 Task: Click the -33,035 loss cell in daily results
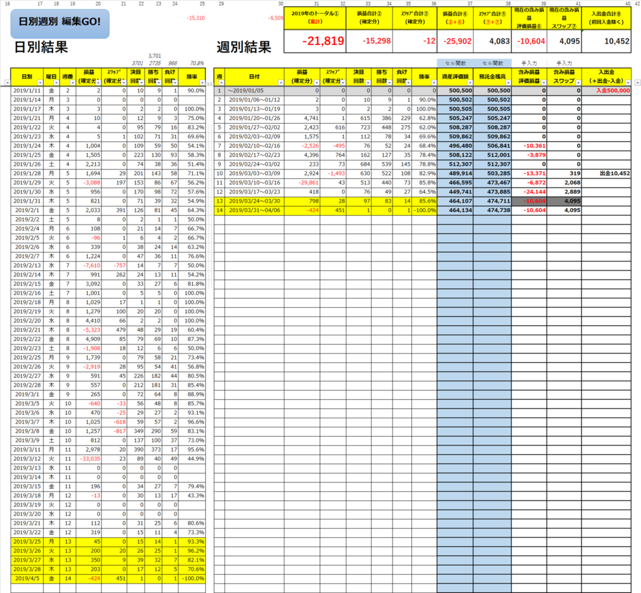pos(88,458)
